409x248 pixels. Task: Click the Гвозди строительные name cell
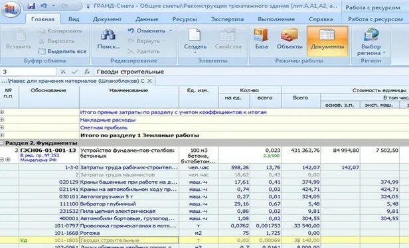pyautogui.click(x=129, y=240)
